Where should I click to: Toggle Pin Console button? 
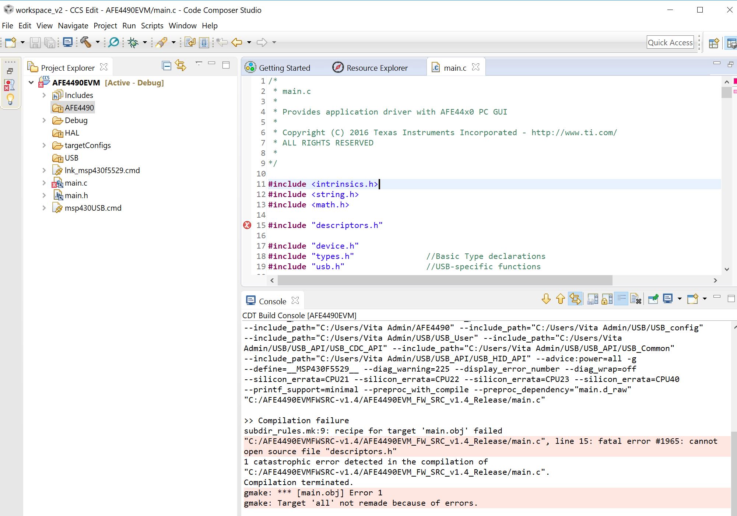tap(653, 299)
